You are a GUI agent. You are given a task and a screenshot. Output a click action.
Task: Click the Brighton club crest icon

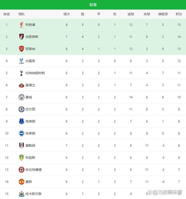click(21, 133)
